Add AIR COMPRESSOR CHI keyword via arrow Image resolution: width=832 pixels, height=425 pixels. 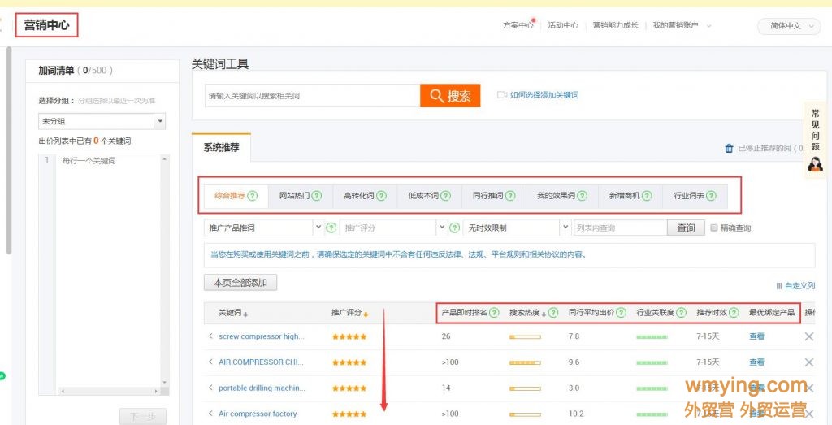[x=210, y=362]
